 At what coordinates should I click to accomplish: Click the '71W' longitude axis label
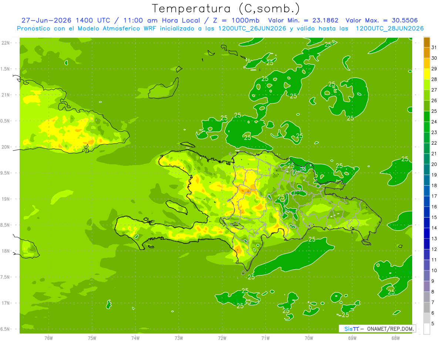click(265, 338)
